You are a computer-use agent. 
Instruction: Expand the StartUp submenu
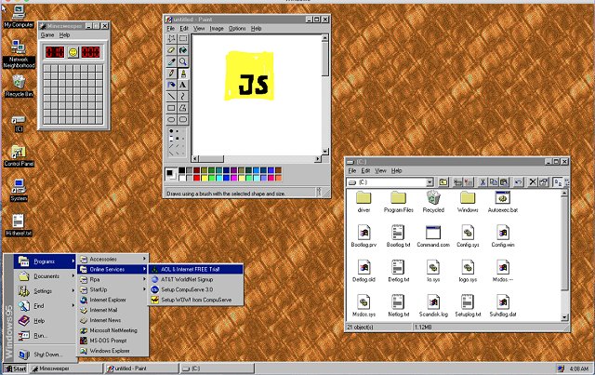click(113, 289)
